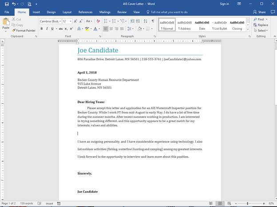Toggle Italic formatting
This screenshot has width=277, height=207.
[x=47, y=29]
